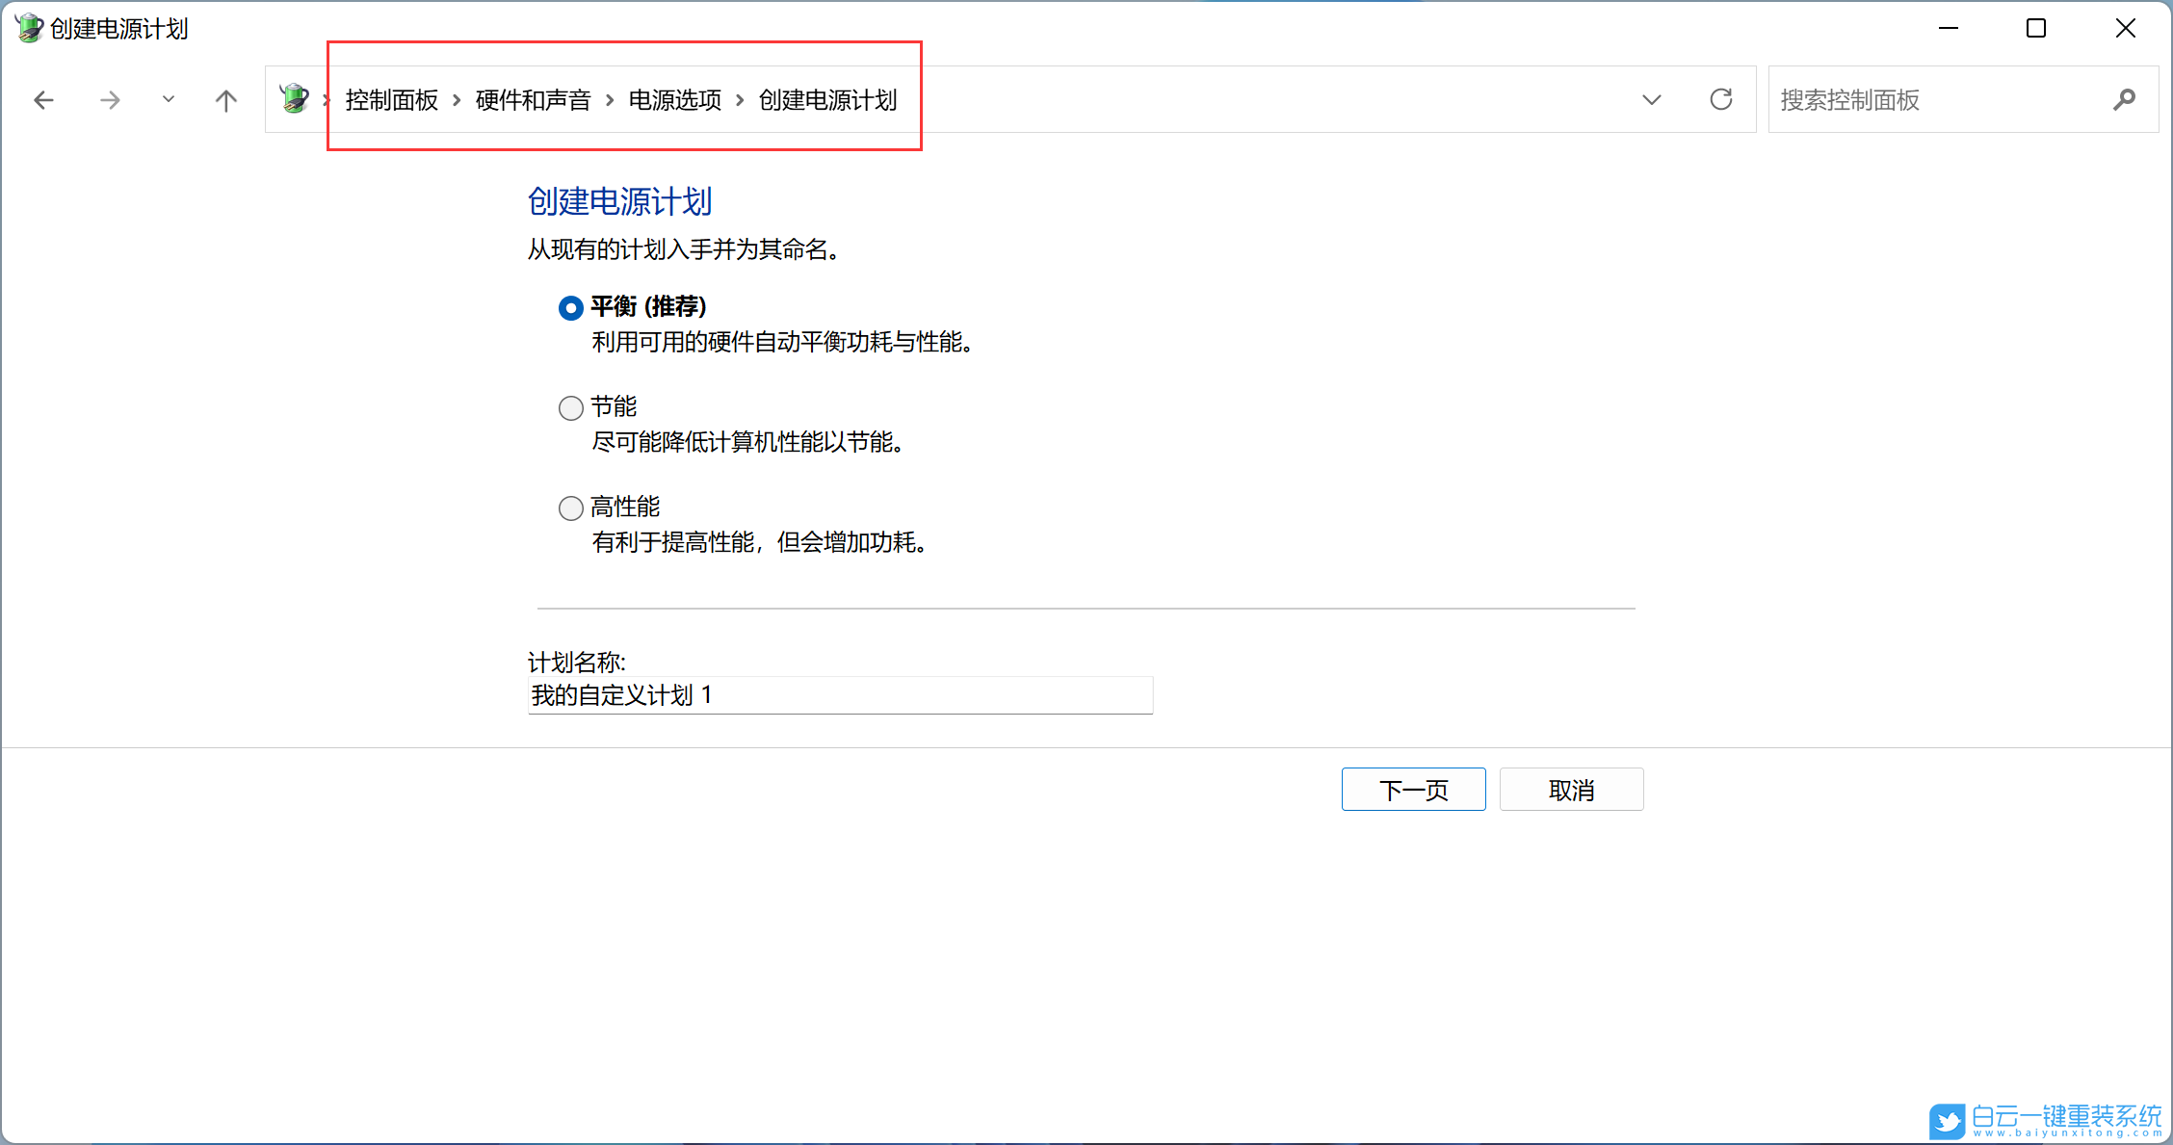This screenshot has width=2173, height=1145.
Task: Navigate to 硬件和声音 via breadcrumb
Action: pyautogui.click(x=532, y=99)
